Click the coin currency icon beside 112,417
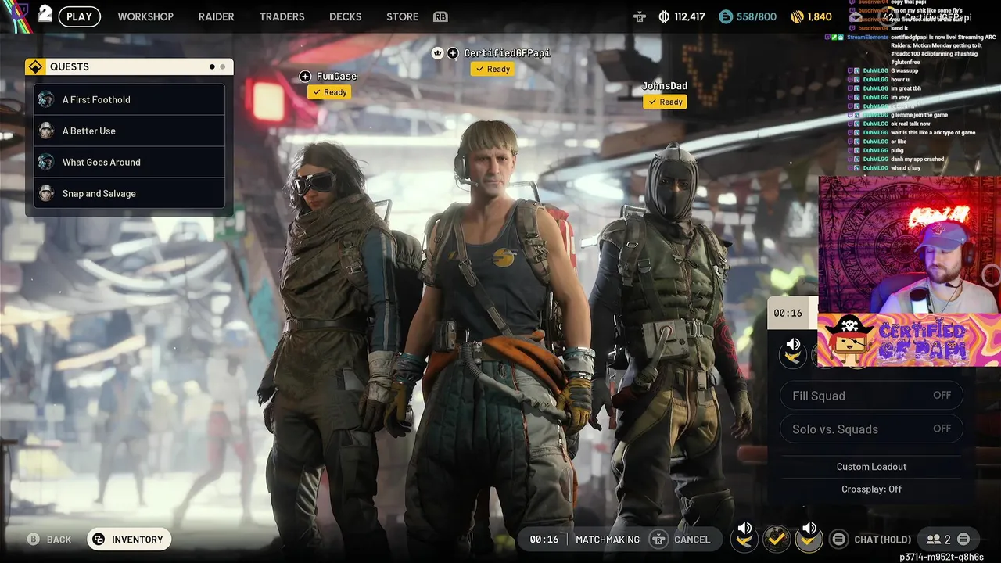1001x563 pixels. [x=664, y=16]
